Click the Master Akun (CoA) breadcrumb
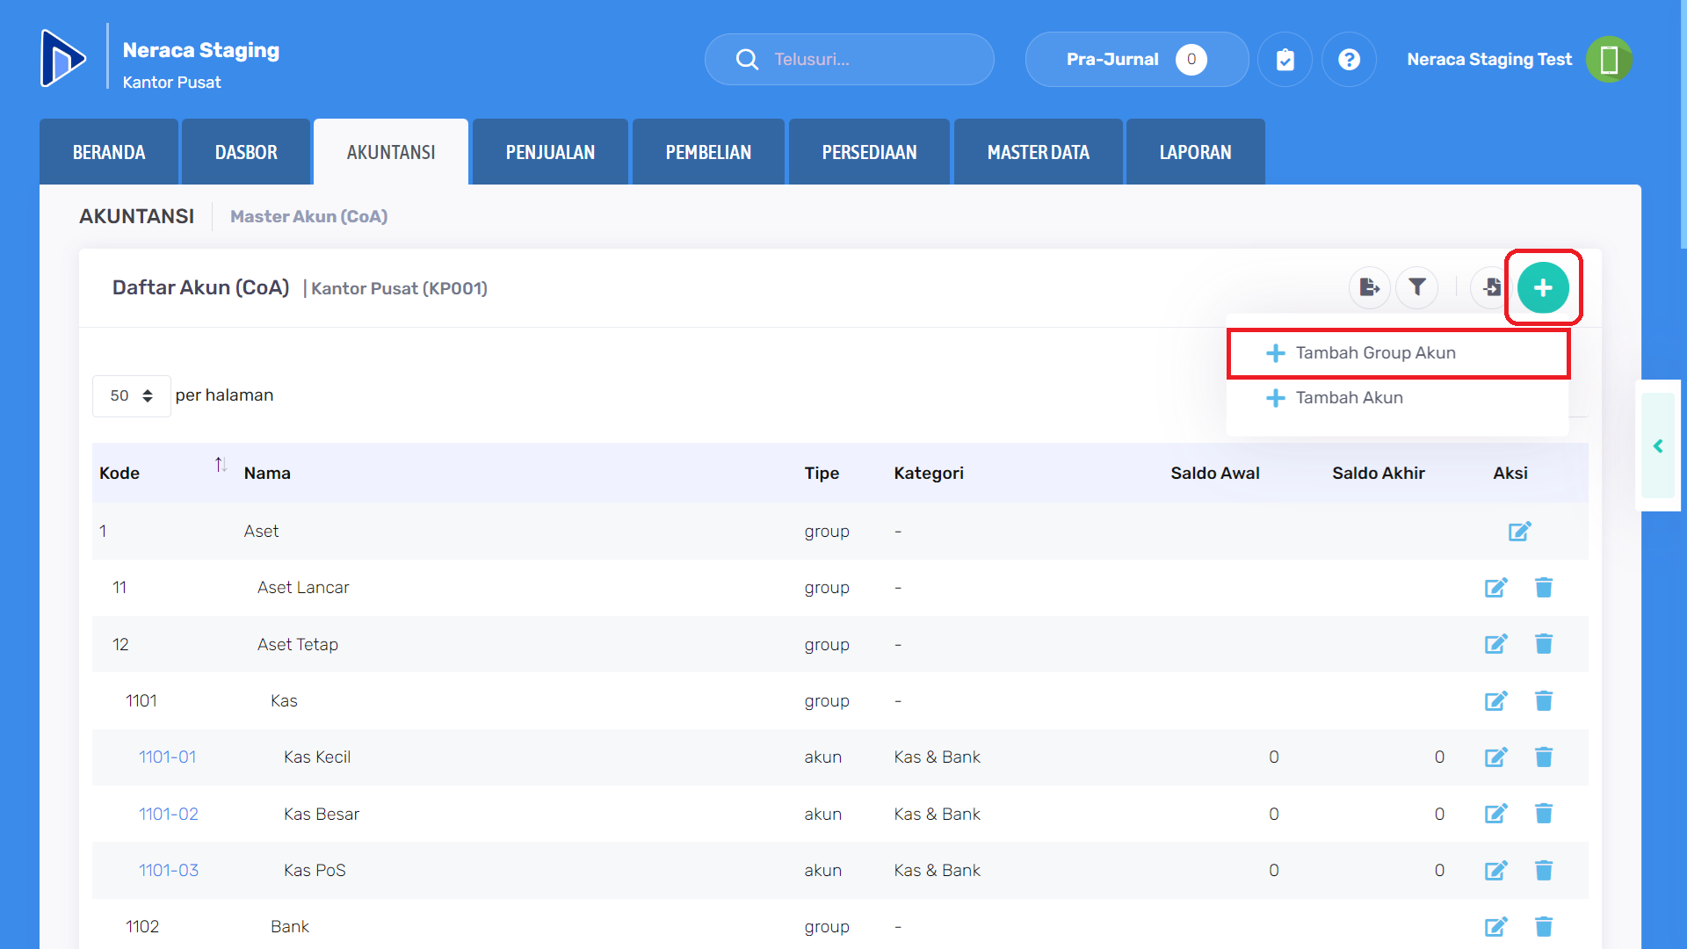1687x949 pixels. click(308, 216)
